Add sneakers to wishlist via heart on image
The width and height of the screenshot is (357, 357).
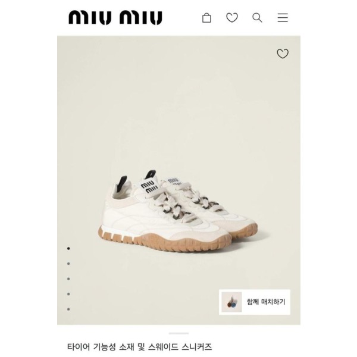pos(283,54)
